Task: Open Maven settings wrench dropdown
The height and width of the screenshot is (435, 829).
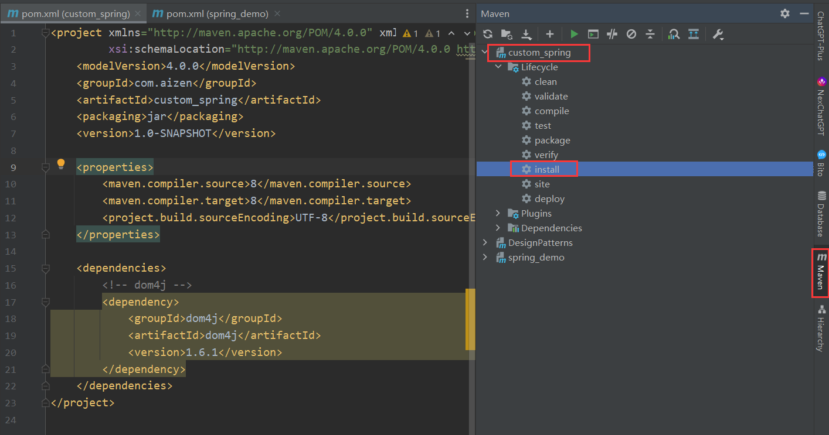Action: click(x=718, y=35)
